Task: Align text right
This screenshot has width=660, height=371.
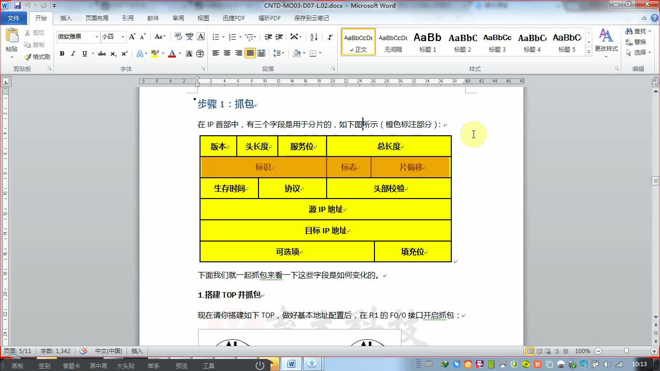Action: pyautogui.click(x=239, y=53)
